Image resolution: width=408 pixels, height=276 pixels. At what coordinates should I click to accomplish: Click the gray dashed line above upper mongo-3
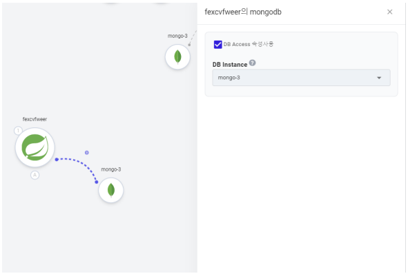click(193, 37)
